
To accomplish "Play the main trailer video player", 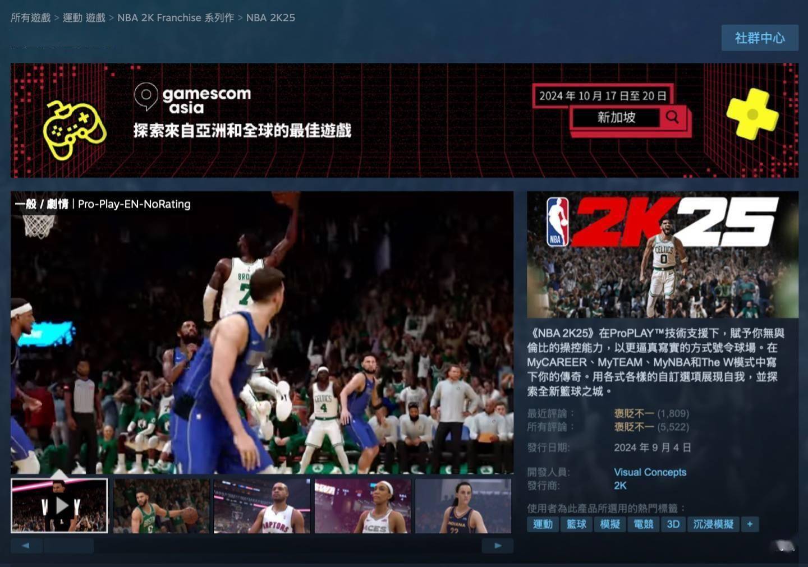I will pos(262,333).
